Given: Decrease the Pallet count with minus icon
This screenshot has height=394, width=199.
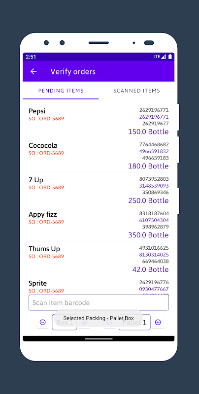Looking at the screenshot, I should [x=109, y=322].
